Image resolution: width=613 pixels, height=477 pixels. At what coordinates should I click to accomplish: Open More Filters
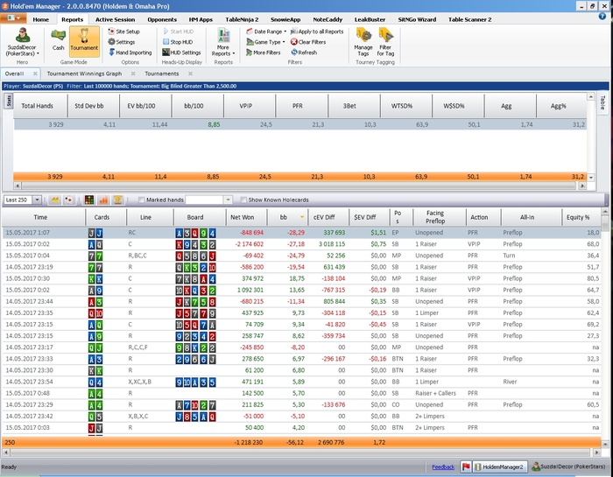(x=263, y=53)
